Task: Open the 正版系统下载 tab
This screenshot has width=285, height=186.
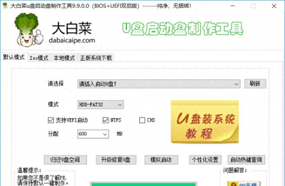Action: point(96,58)
